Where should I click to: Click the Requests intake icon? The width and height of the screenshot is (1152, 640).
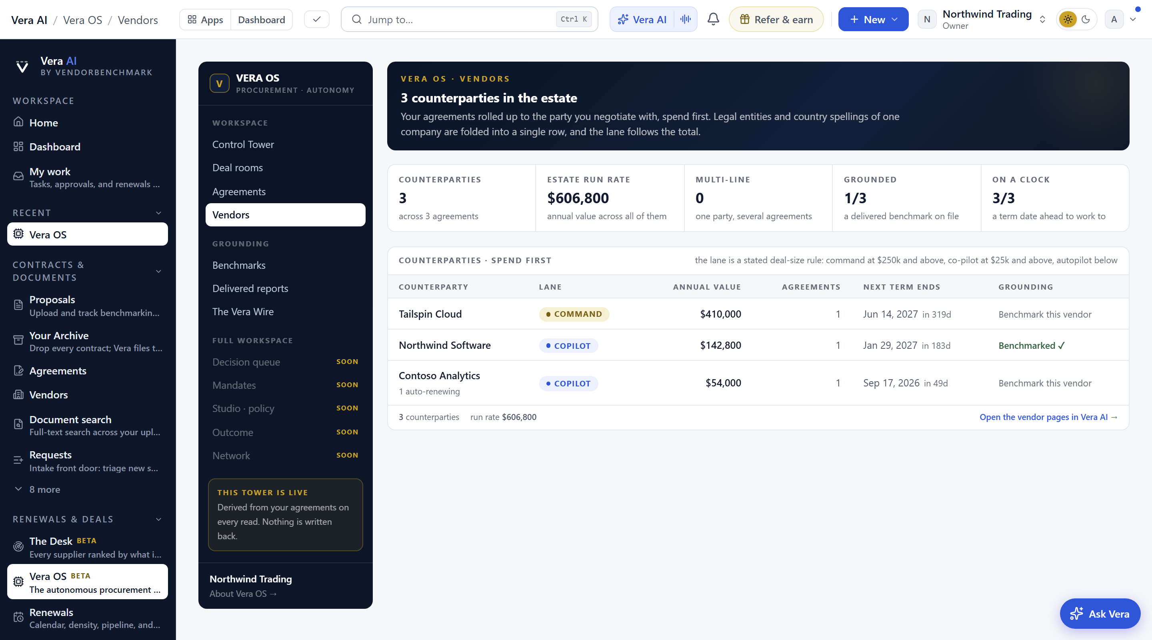(18, 460)
